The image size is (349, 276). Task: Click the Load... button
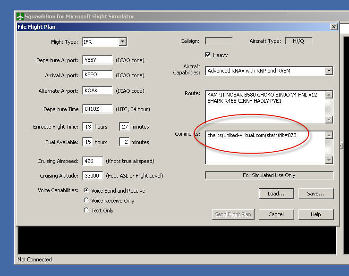(276, 194)
